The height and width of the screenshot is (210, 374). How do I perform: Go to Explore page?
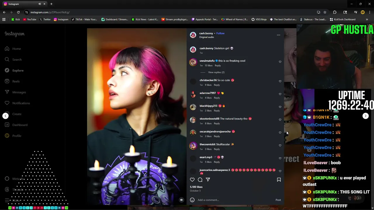[14, 70]
